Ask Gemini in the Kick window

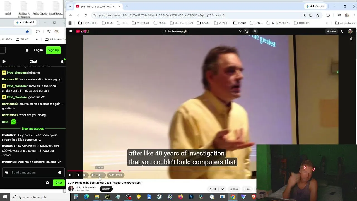tap(25, 23)
